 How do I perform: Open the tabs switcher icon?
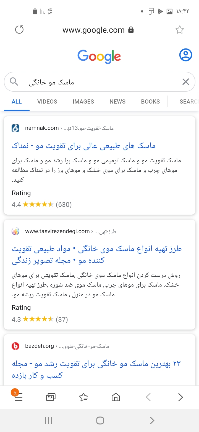[51, 397]
